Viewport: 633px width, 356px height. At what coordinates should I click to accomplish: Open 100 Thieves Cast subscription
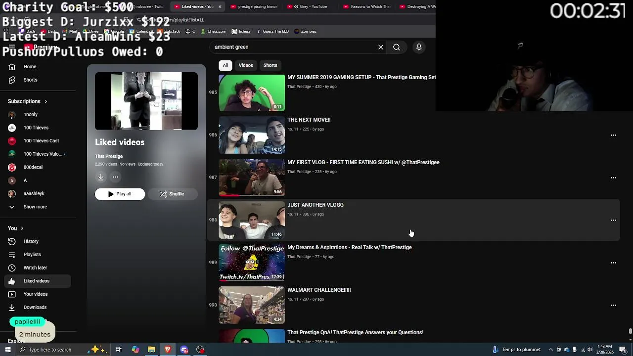coord(38,141)
